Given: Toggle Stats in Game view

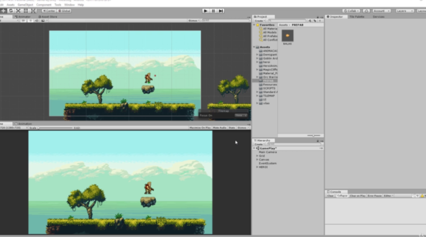Looking at the screenshot, I should coord(232,128).
